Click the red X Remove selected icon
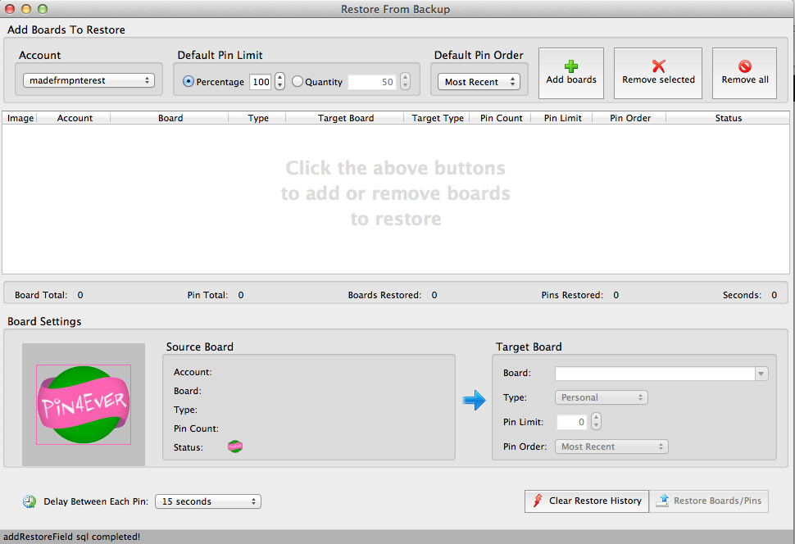795x544 pixels. click(x=659, y=66)
